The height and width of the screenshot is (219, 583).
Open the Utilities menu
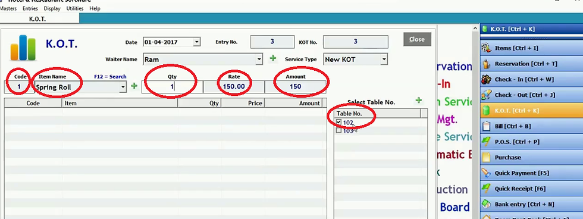coord(75,8)
